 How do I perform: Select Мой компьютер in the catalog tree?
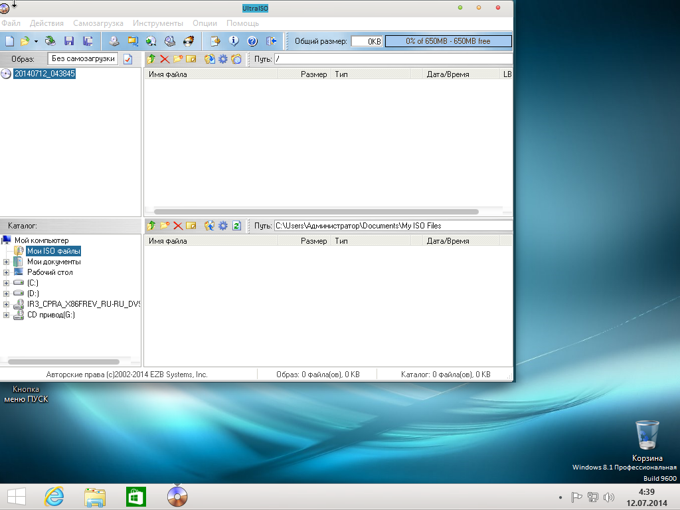[42, 240]
